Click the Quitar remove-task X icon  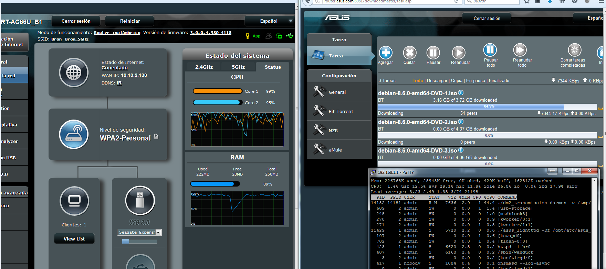[410, 53]
